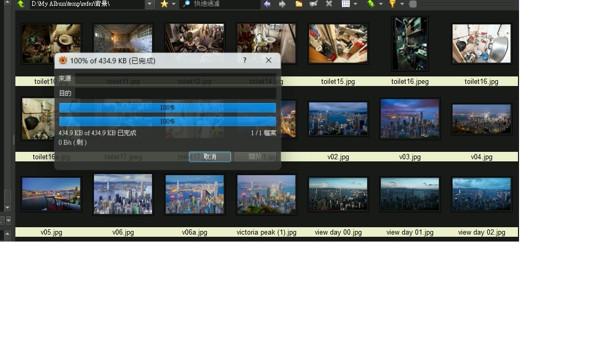This screenshot has height=344, width=612.
Task: Click the question mark help button in dialog
Action: coord(245,61)
